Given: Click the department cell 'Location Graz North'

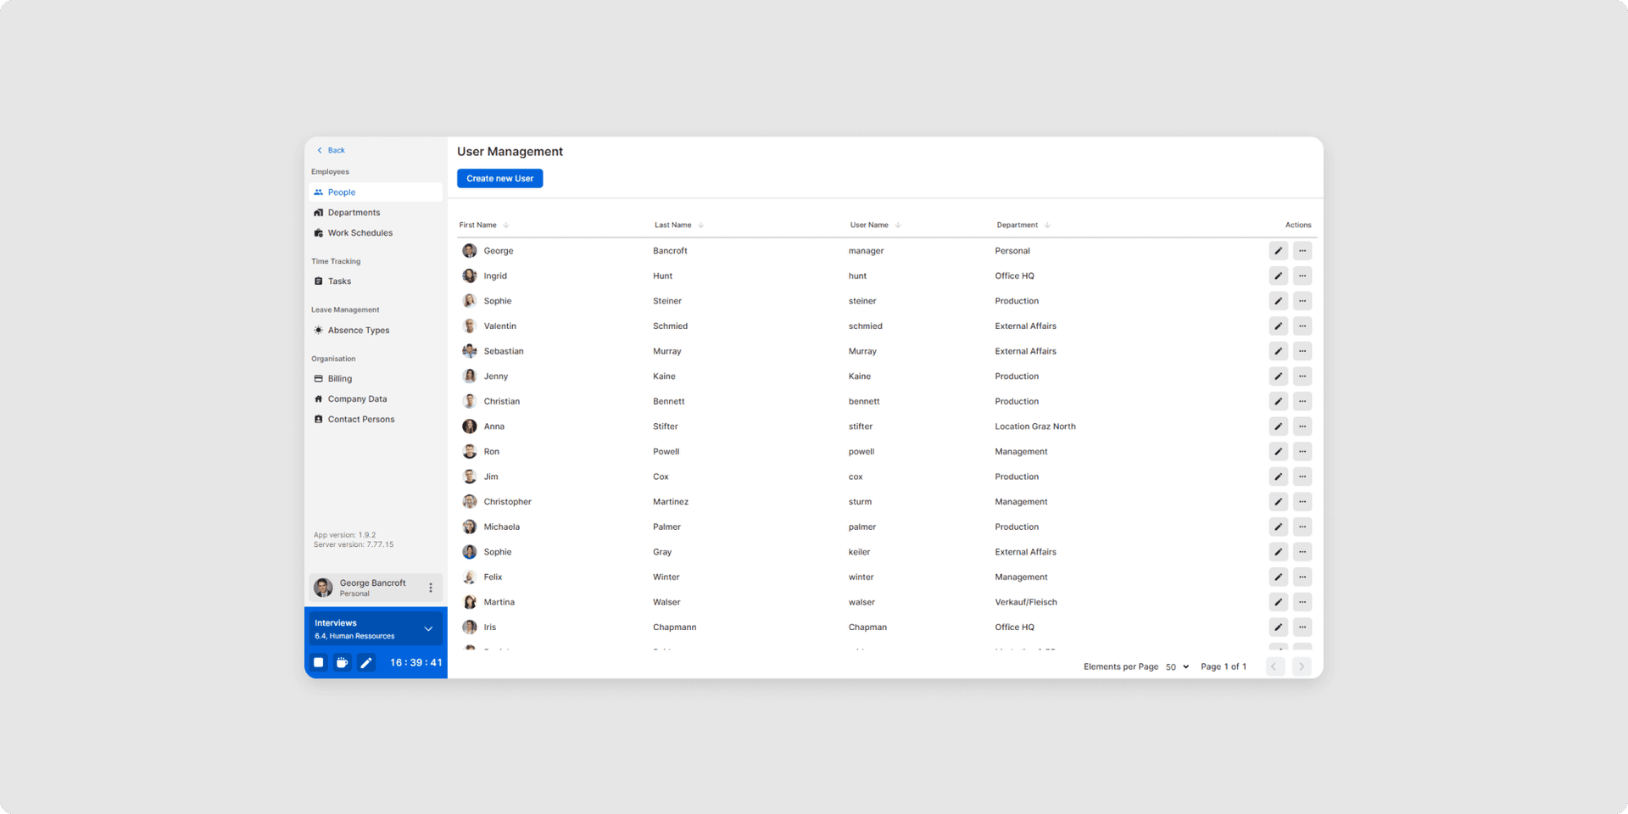Looking at the screenshot, I should pos(1034,427).
